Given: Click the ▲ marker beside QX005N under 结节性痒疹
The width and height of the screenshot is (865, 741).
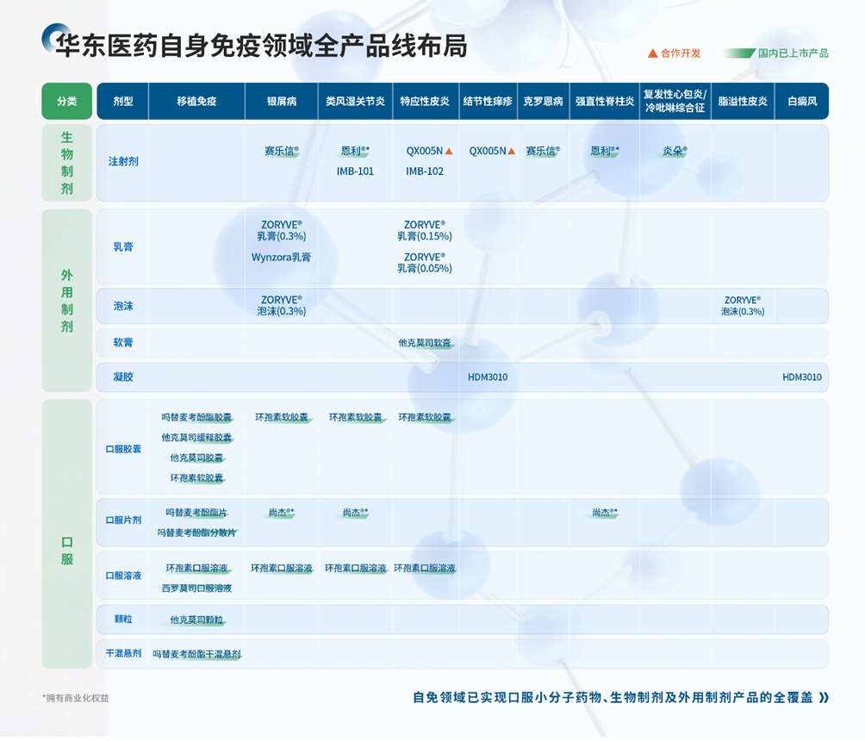Looking at the screenshot, I should tap(512, 150).
